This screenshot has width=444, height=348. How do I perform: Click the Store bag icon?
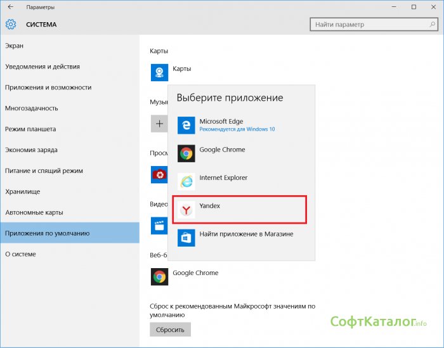click(186, 238)
